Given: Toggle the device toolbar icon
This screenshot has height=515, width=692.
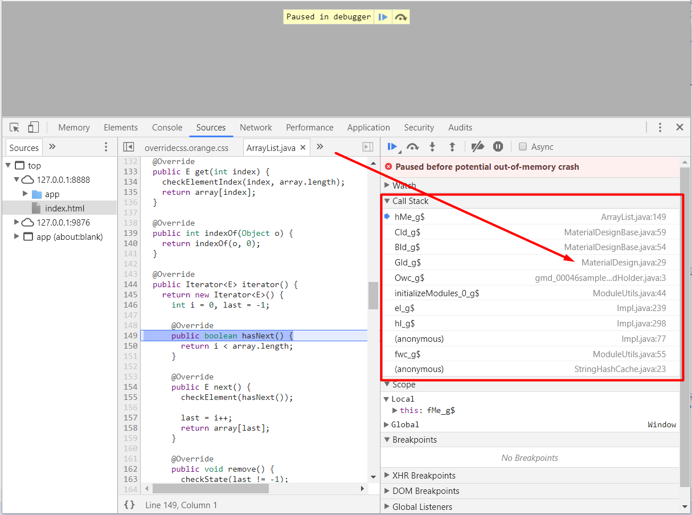Looking at the screenshot, I should tap(34, 128).
